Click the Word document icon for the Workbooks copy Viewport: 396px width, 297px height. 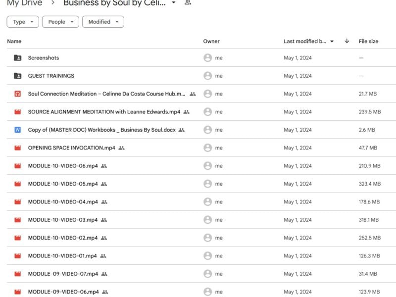17,130
